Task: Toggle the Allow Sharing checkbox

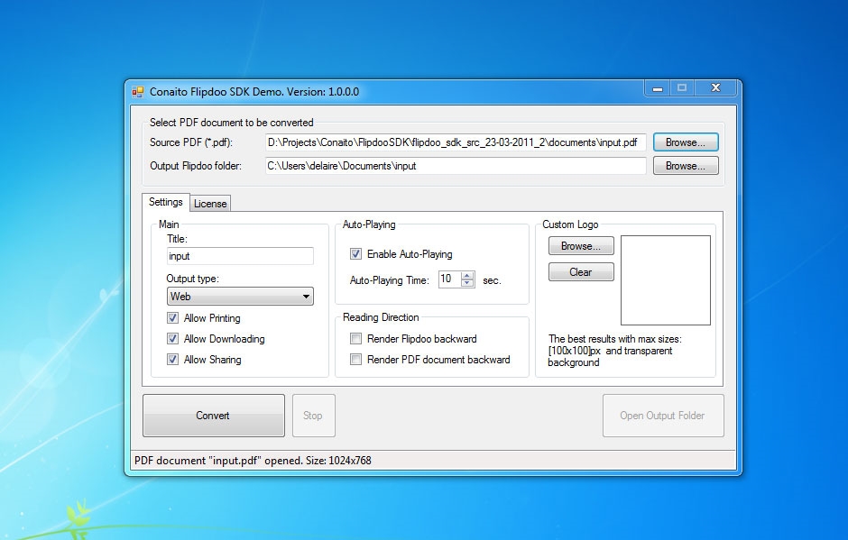Action: [172, 360]
